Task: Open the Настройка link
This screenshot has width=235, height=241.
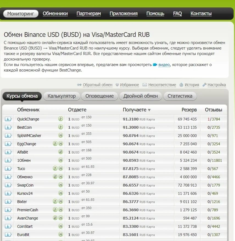Action: pos(217,85)
